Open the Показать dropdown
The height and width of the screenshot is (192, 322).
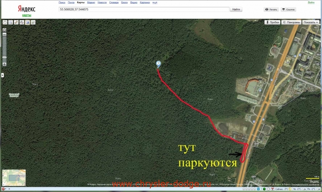[310, 22]
